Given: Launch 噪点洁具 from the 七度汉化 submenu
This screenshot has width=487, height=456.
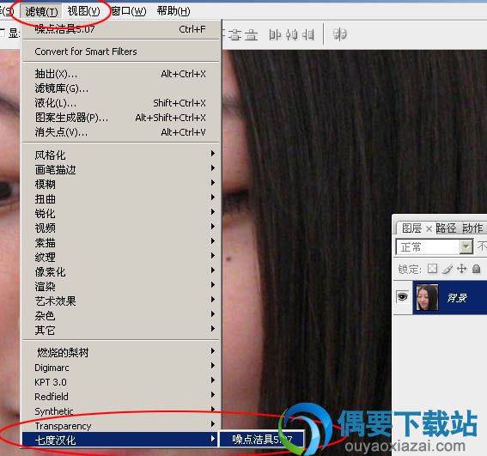Looking at the screenshot, I should pyautogui.click(x=262, y=439).
